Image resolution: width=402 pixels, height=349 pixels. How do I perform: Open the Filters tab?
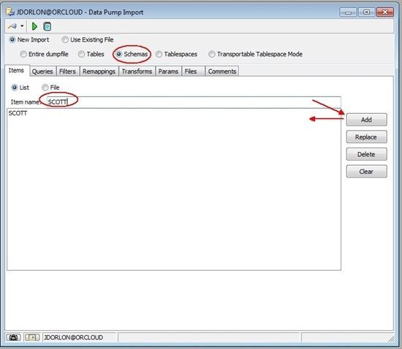coord(67,72)
